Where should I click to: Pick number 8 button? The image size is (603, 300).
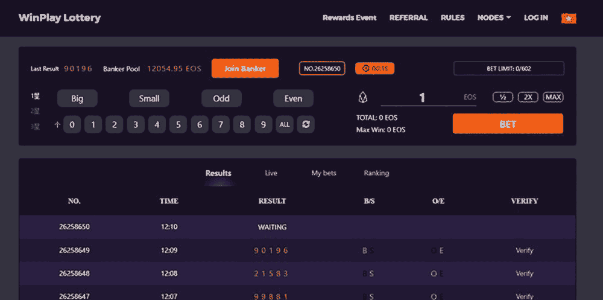[x=242, y=124]
